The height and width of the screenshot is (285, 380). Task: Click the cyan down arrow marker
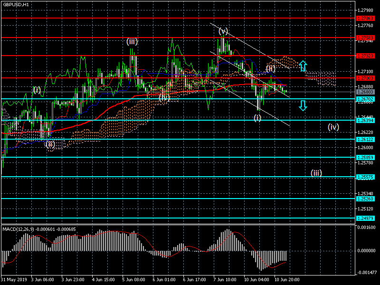[303, 105]
